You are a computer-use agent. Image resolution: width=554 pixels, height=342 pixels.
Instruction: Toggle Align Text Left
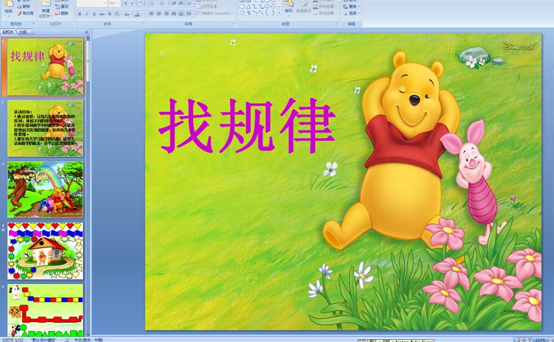pos(151,13)
